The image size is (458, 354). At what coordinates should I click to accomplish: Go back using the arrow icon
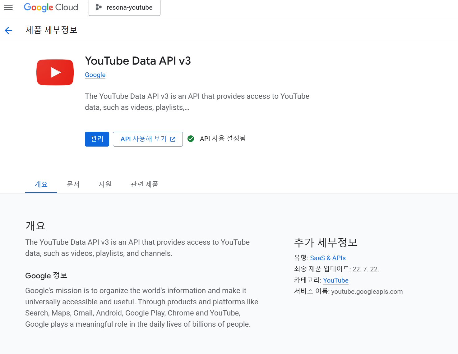(8, 30)
